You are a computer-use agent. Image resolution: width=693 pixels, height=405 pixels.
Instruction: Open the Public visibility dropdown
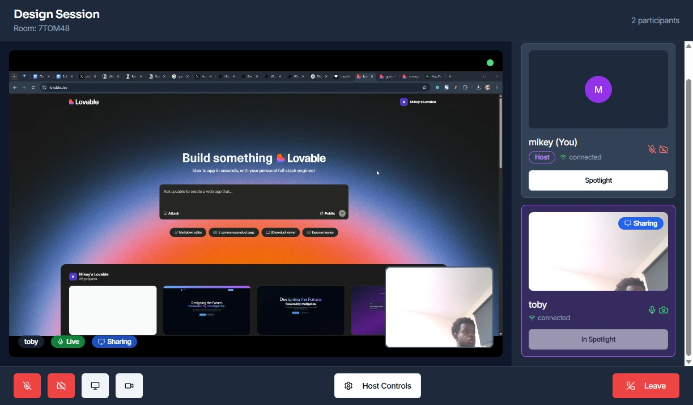pyautogui.click(x=328, y=213)
